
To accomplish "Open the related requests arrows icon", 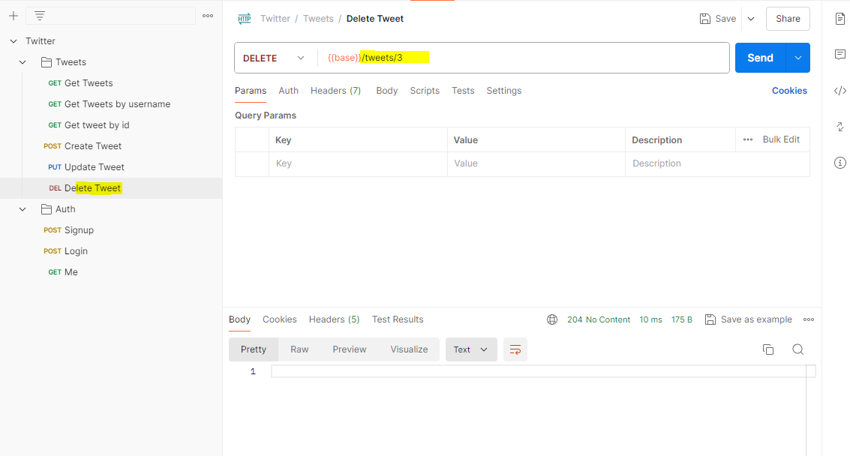I will 839,127.
